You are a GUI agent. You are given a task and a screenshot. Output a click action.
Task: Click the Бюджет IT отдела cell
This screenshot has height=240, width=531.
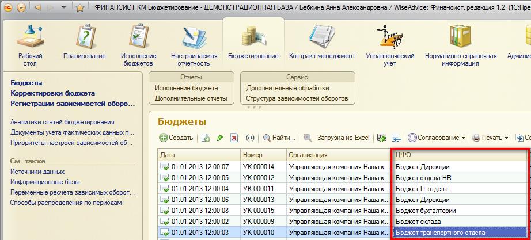[460, 189]
